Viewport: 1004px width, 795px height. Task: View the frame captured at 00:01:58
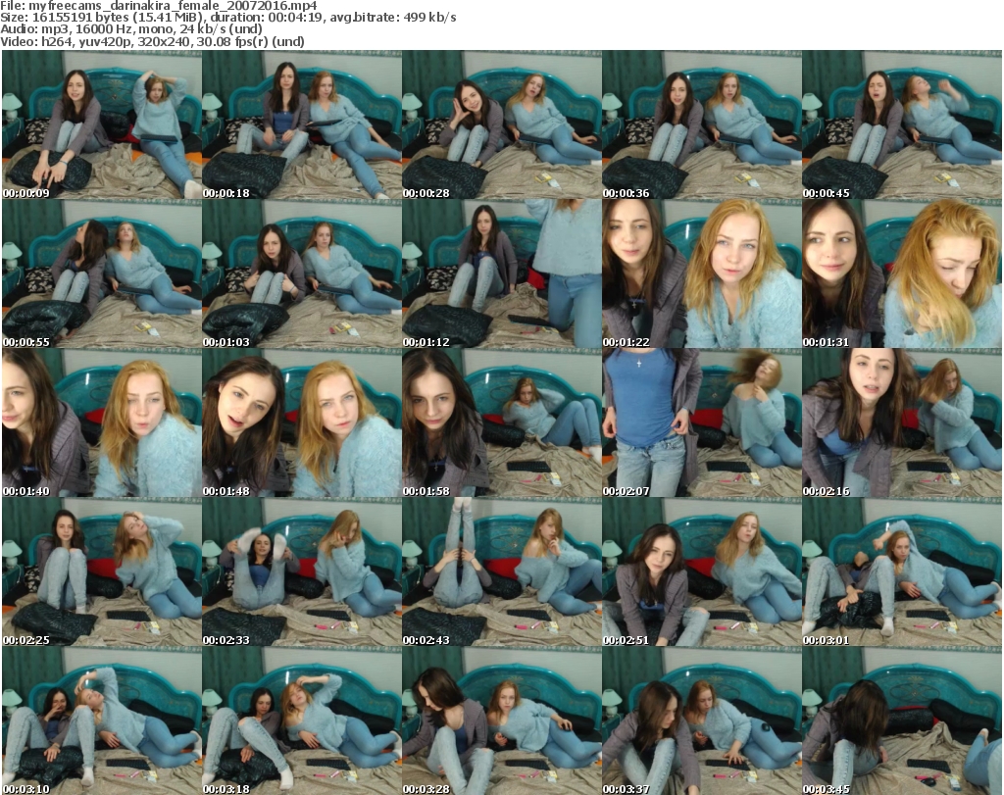(501, 423)
